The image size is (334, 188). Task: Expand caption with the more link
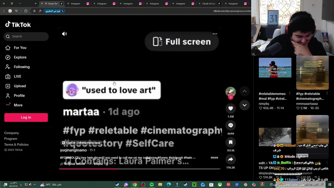(x=214, y=157)
